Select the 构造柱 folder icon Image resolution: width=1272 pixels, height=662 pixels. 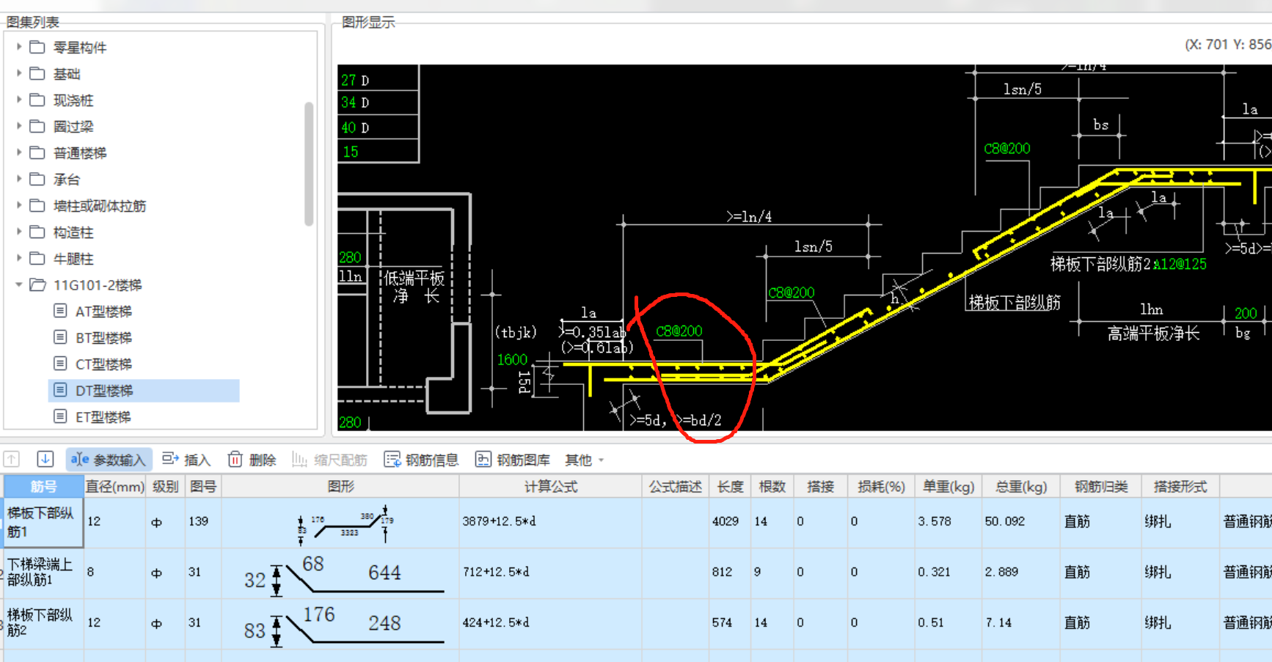[37, 232]
